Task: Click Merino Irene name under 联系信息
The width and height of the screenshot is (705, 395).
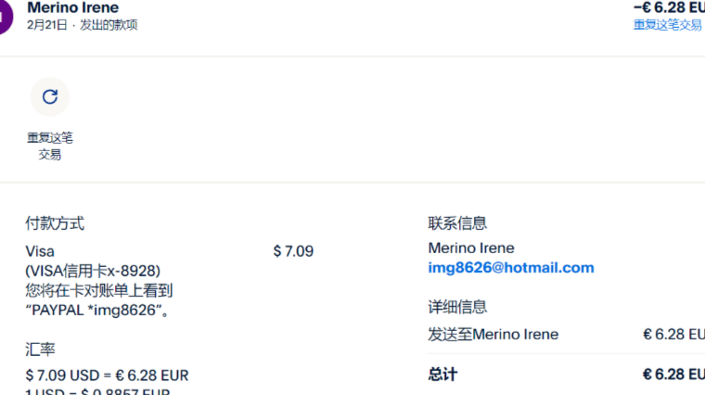Action: [x=471, y=248]
